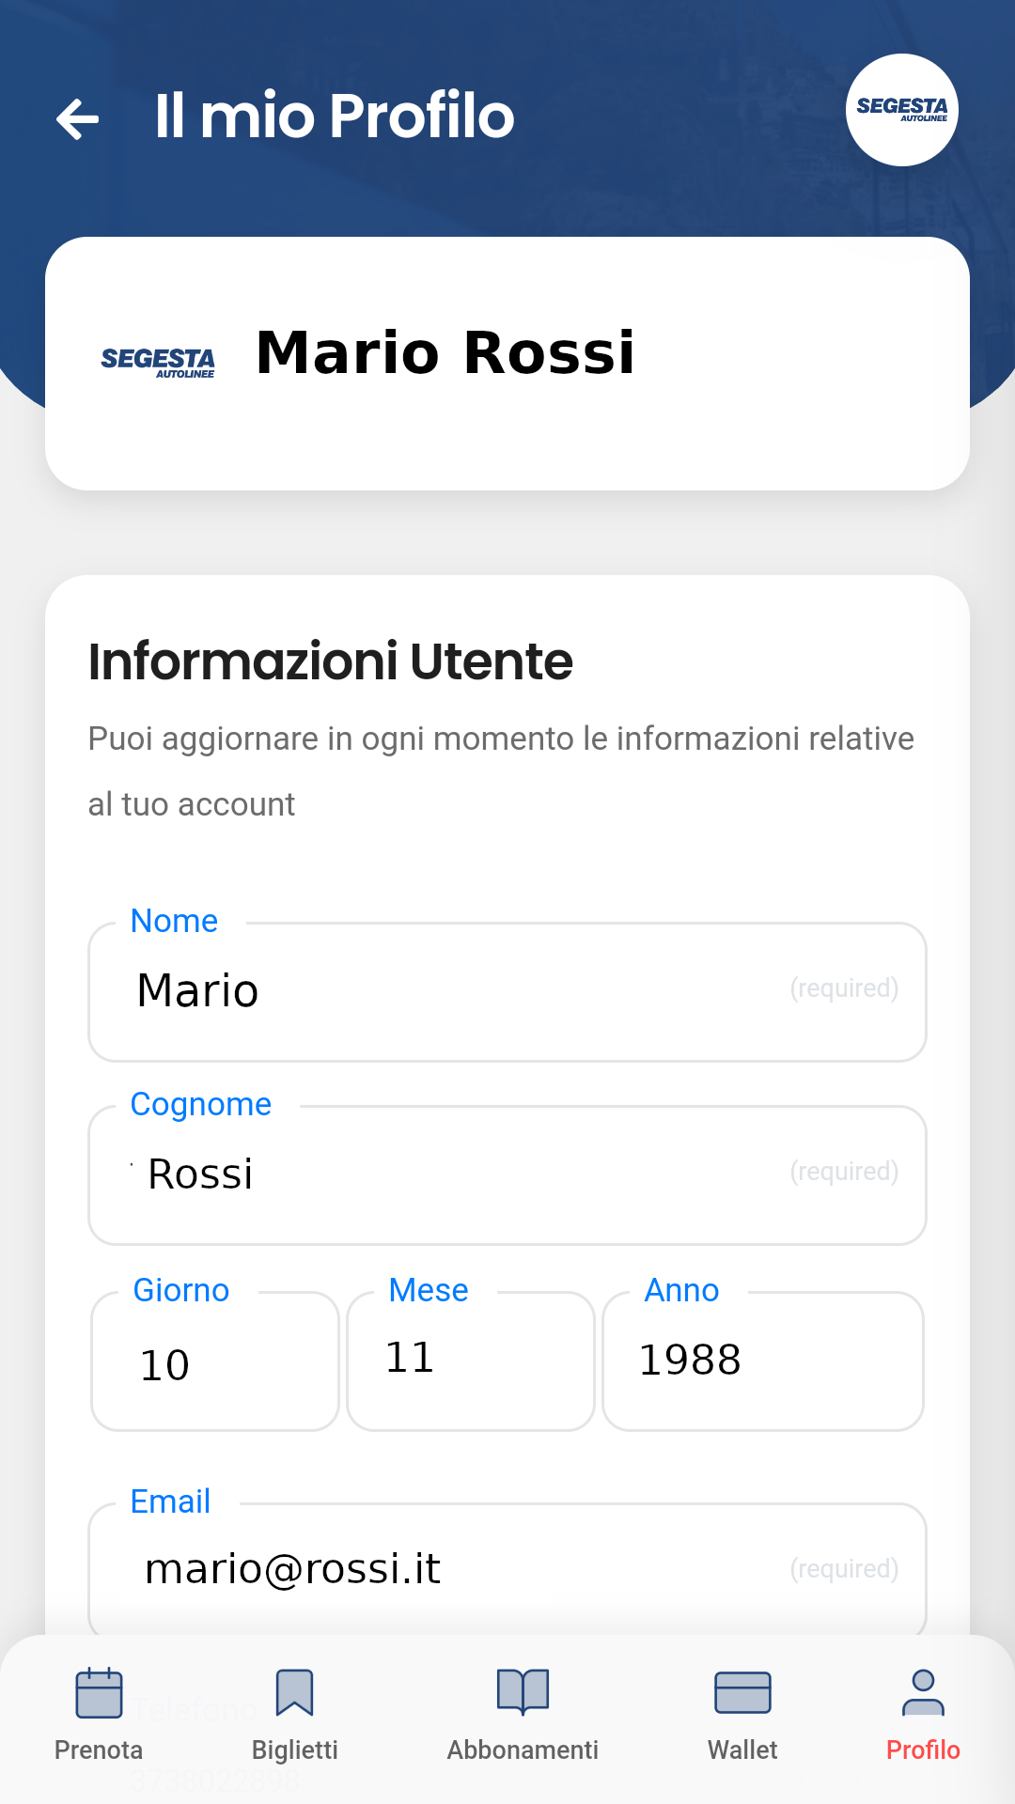Tap the Prenota calendar icon
1015x1804 pixels.
99,1693
